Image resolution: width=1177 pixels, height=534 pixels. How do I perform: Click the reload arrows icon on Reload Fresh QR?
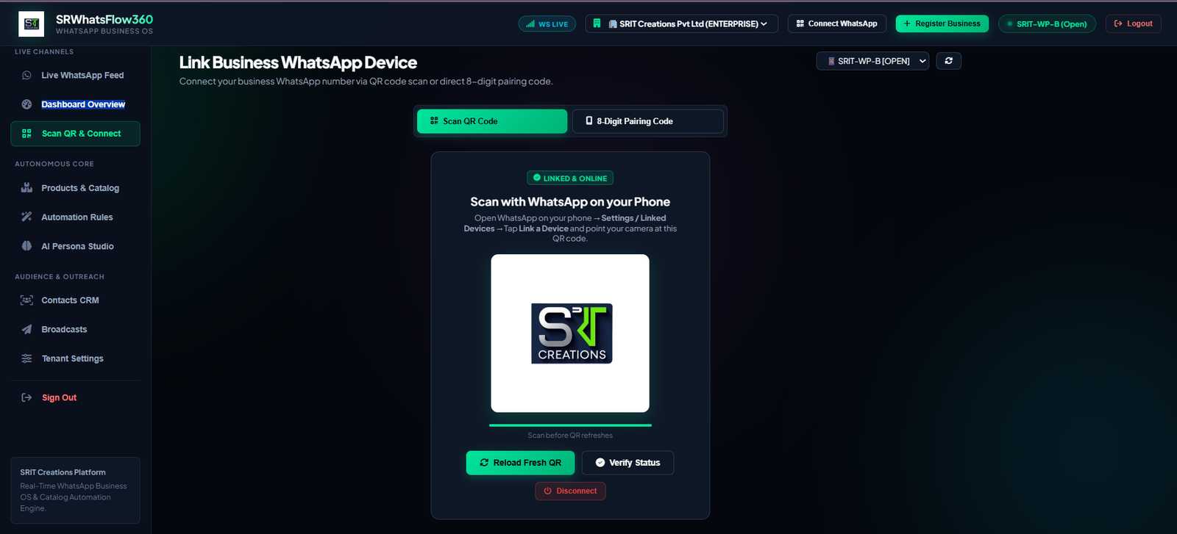click(484, 463)
